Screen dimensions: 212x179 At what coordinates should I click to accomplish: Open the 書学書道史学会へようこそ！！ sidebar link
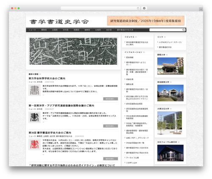pos(136,63)
